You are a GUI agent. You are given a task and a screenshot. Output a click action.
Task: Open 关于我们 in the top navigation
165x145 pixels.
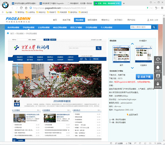click(118, 20)
